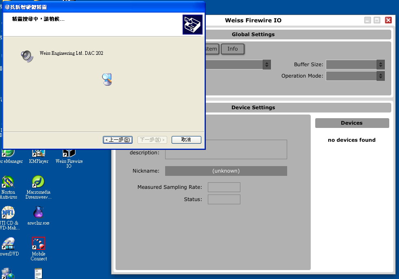Click the hardware wizard header icon
Image resolution: width=399 pixels, height=279 pixels.
(192, 24)
